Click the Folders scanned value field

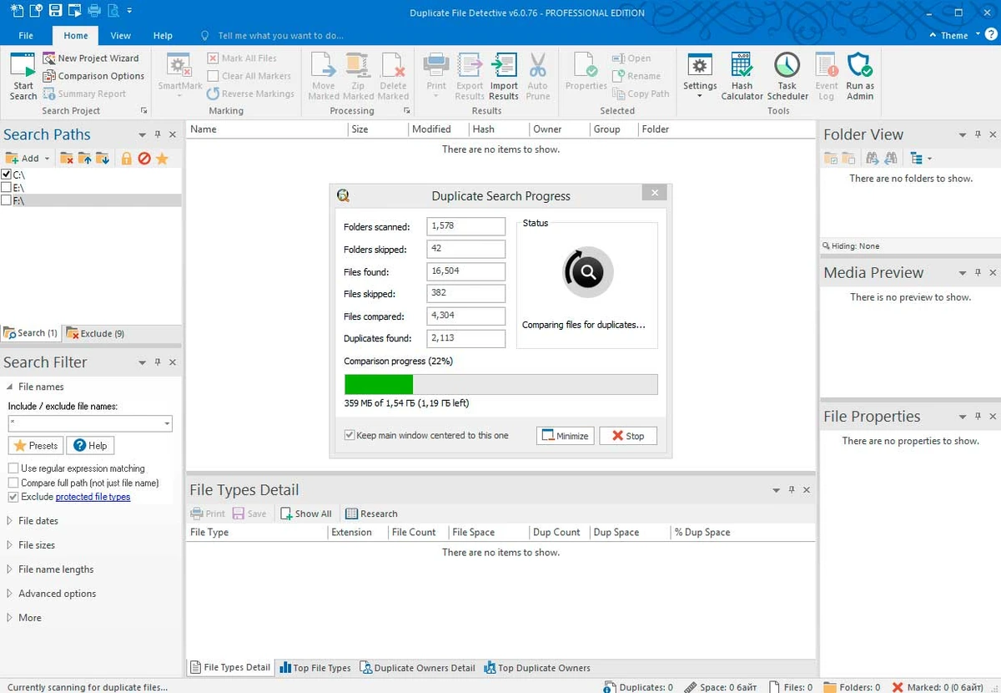tap(465, 227)
